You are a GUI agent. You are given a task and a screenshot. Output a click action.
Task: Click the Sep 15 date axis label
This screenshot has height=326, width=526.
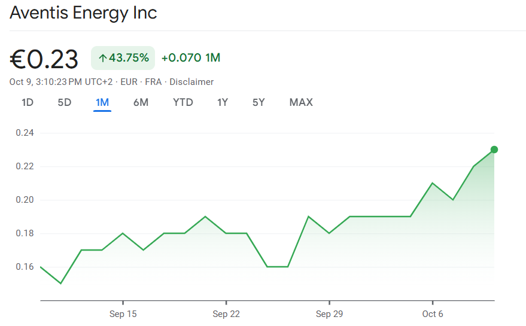(123, 314)
